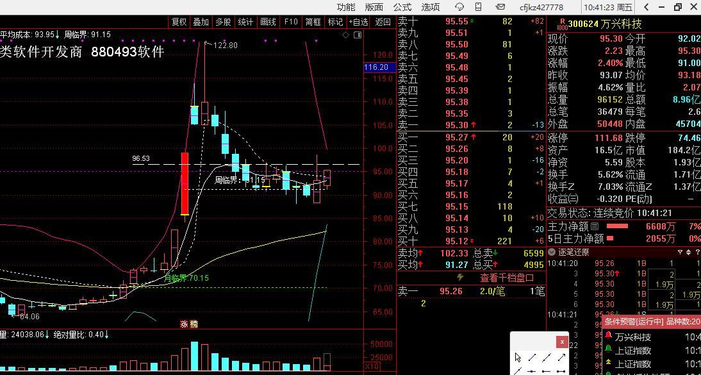701x375 pixels.
Task: Select the straight line drawing tool
Action: pos(547,357)
